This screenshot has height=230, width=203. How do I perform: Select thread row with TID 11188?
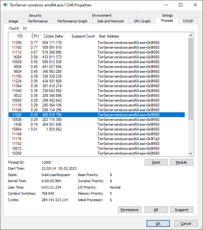pyautogui.click(x=97, y=110)
